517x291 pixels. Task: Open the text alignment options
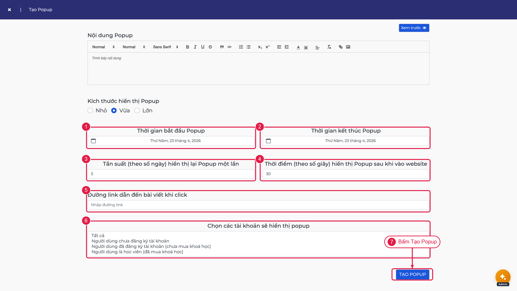point(317,47)
